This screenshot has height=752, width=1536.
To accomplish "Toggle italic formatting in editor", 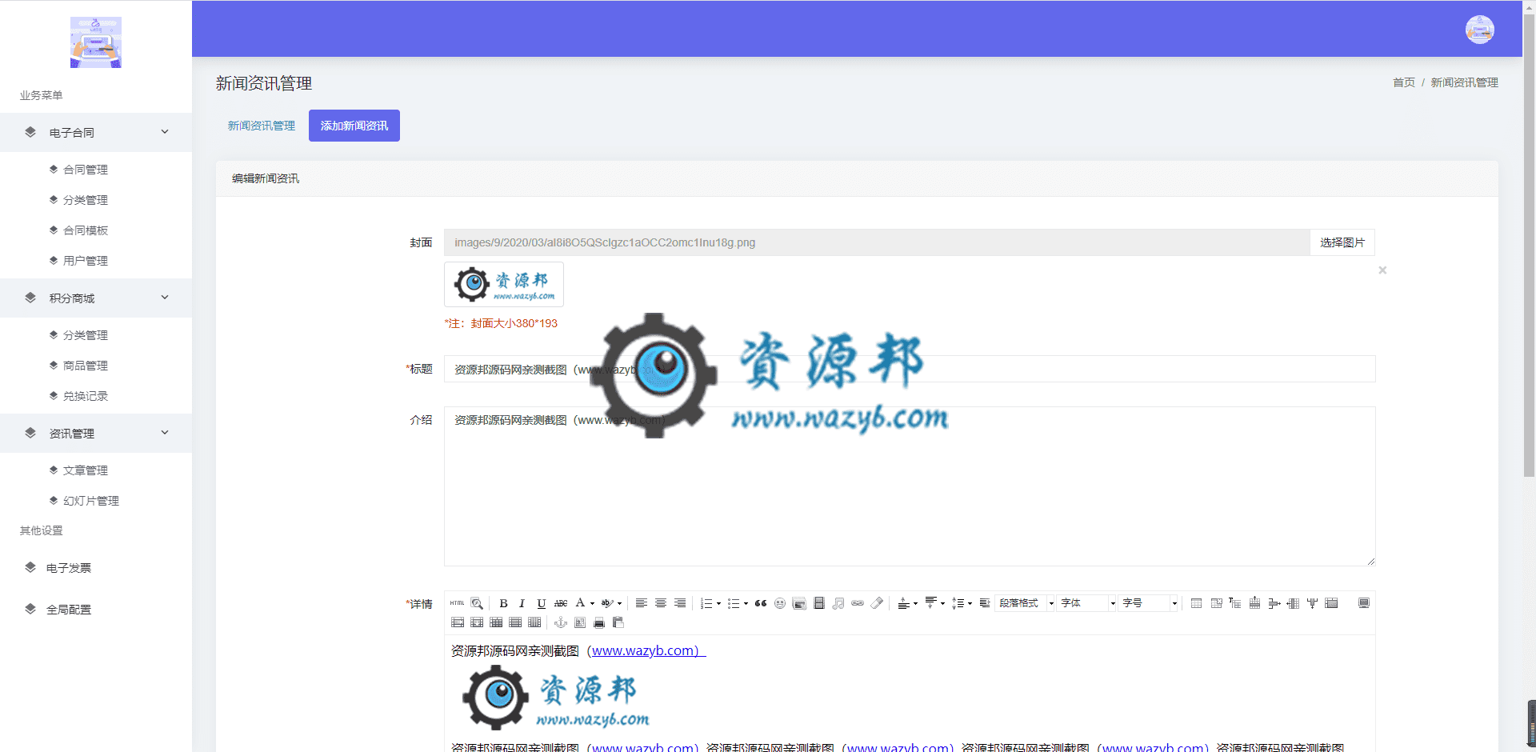I will [x=522, y=603].
